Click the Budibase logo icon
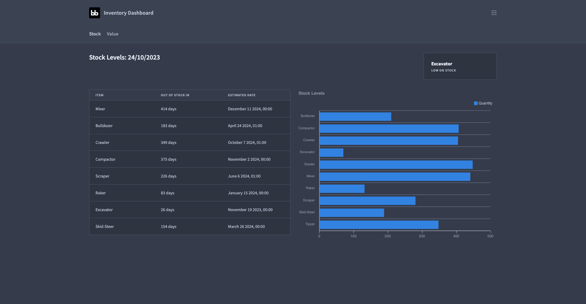Image resolution: width=586 pixels, height=304 pixels. click(95, 13)
